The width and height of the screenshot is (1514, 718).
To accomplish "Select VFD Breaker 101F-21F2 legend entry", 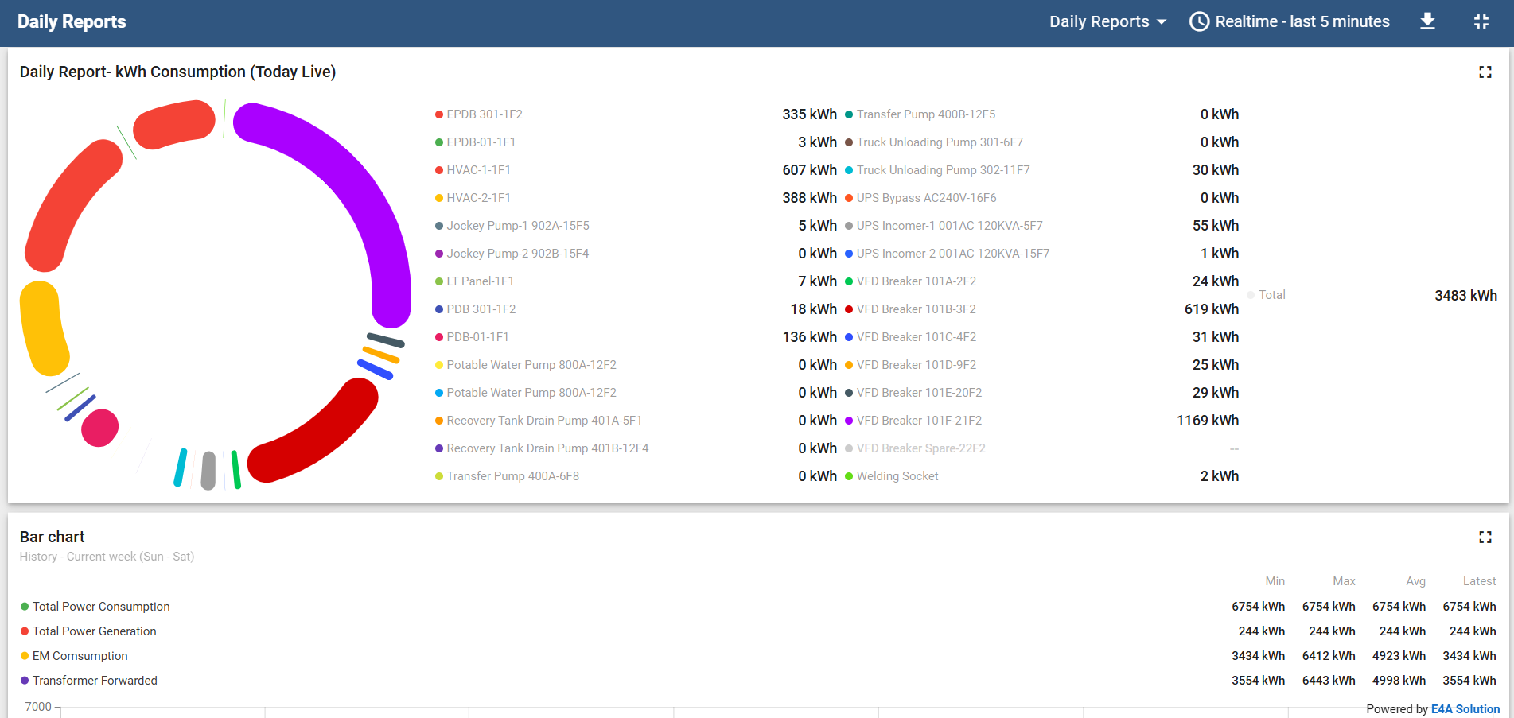I will (919, 421).
